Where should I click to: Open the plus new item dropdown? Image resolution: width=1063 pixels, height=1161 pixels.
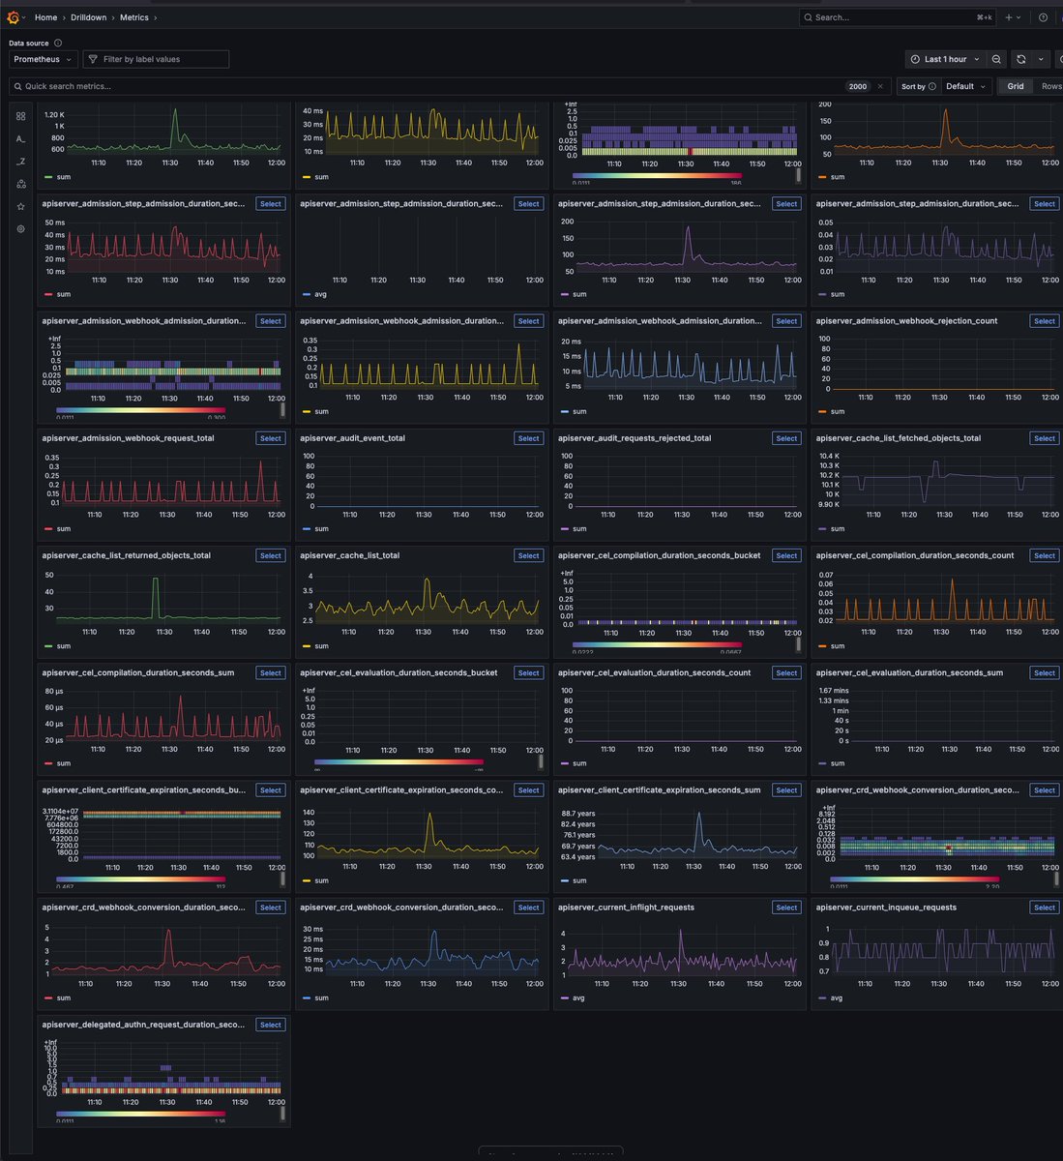(1013, 17)
